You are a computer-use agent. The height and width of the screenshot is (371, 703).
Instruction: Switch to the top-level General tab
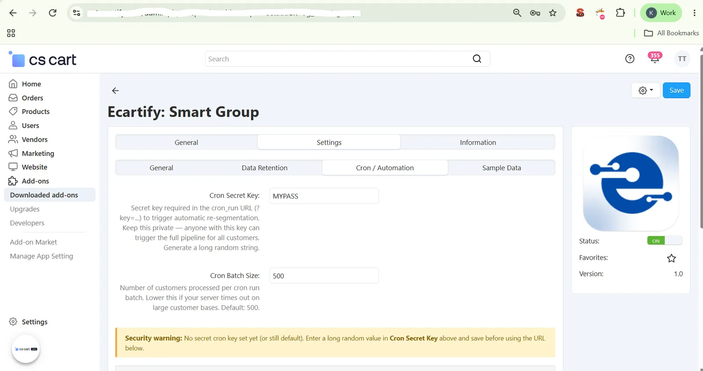[x=186, y=143]
